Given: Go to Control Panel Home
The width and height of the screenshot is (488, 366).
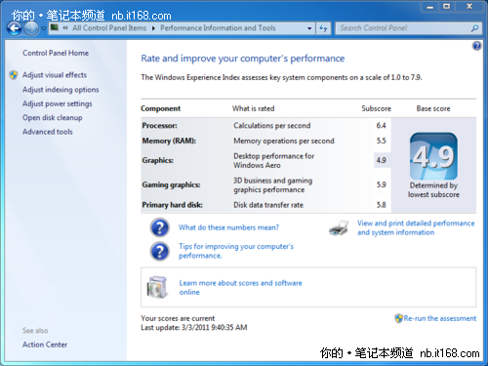Looking at the screenshot, I should click(56, 53).
